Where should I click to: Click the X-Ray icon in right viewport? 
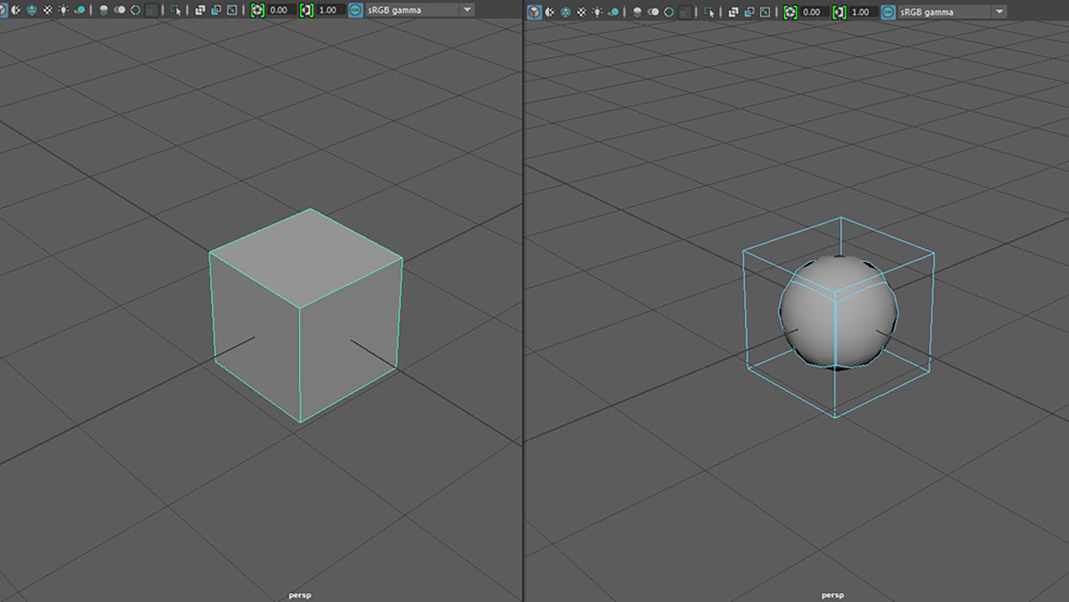pos(733,12)
